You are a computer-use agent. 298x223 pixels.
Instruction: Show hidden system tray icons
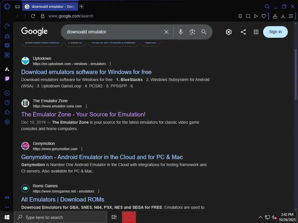pyautogui.click(x=260, y=217)
